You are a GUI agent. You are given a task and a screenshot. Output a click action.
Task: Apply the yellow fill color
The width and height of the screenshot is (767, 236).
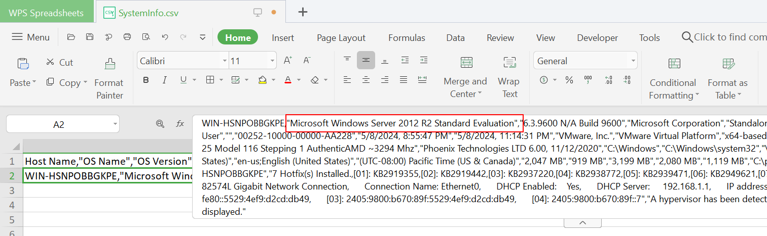[263, 80]
